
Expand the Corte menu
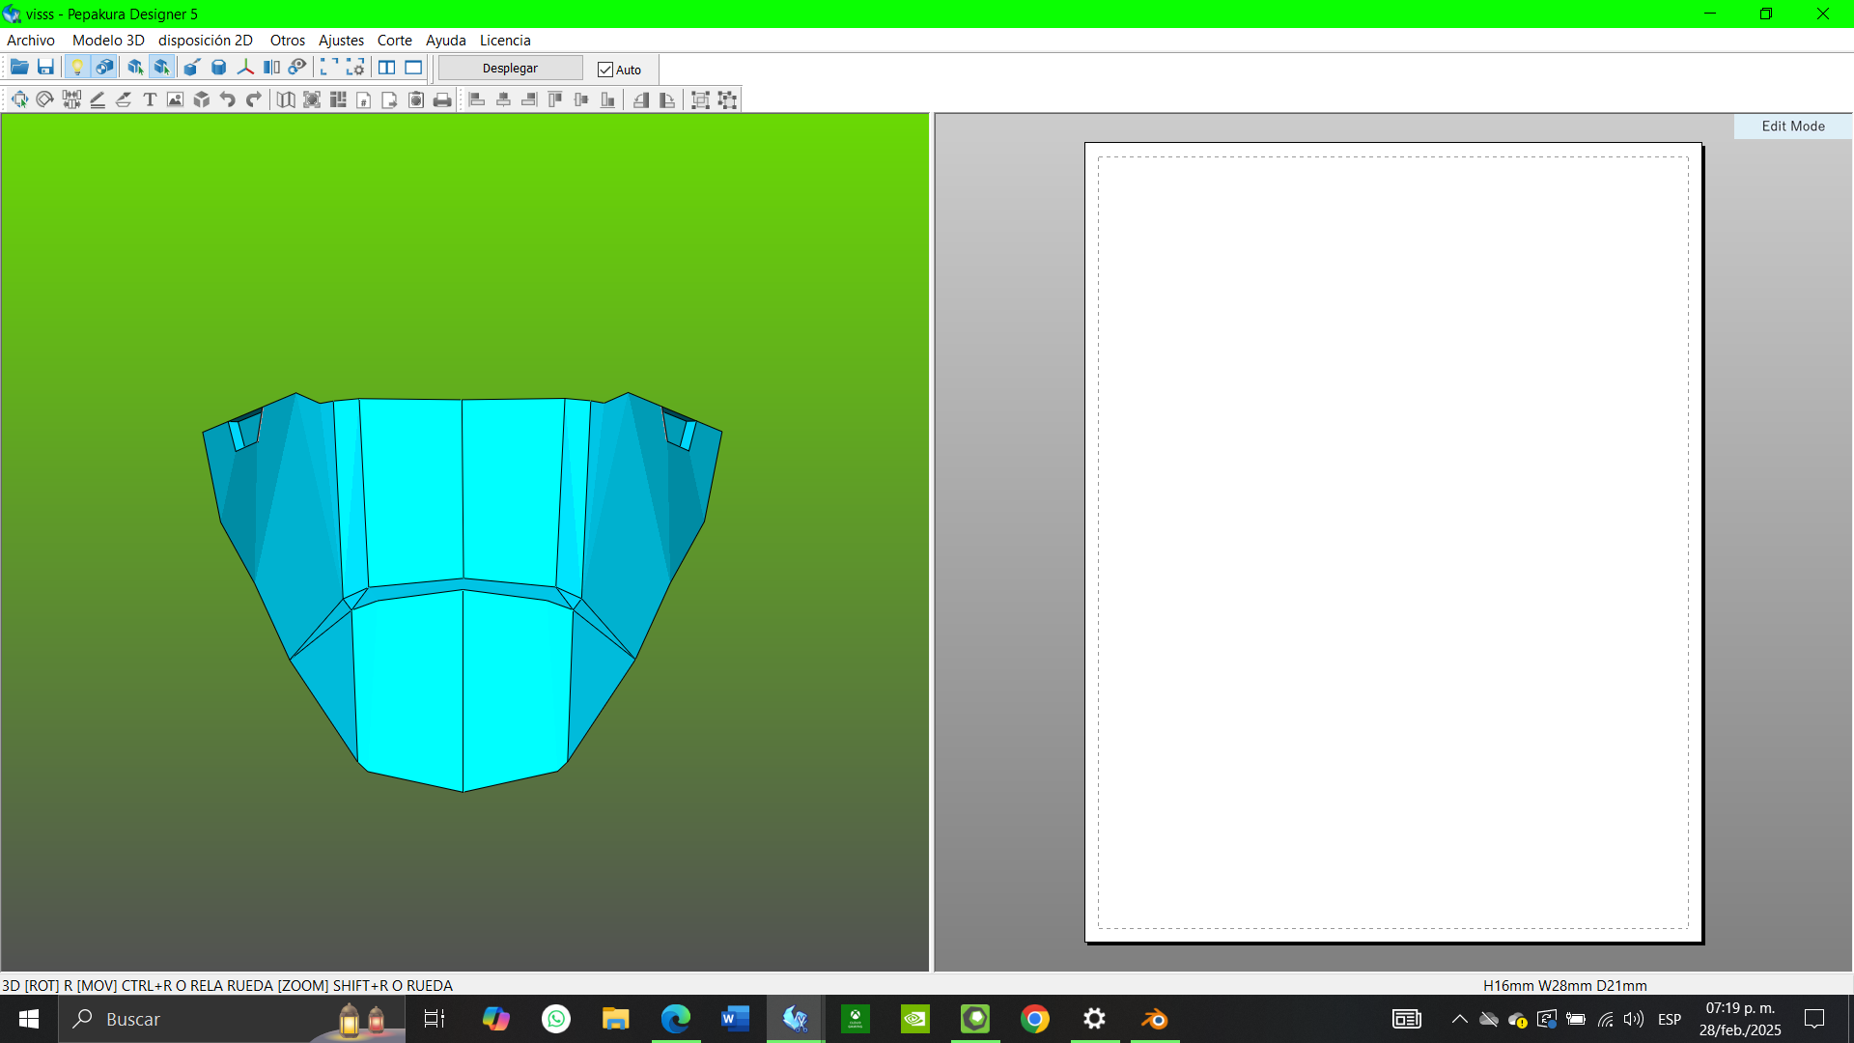(394, 41)
